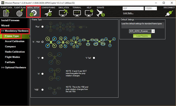Open the Terminal icon

(77, 12)
